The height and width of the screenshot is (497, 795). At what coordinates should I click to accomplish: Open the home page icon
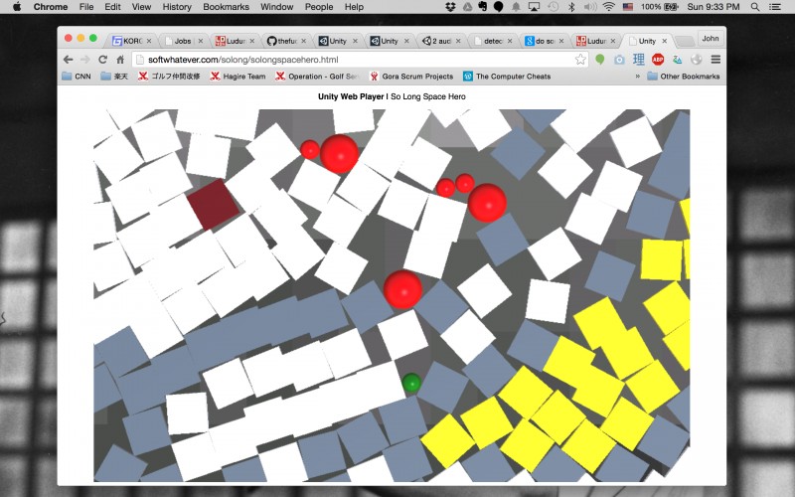(120, 60)
